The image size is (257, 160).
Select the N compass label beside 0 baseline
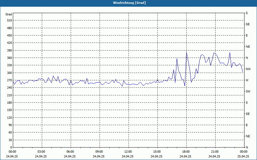(x=247, y=148)
